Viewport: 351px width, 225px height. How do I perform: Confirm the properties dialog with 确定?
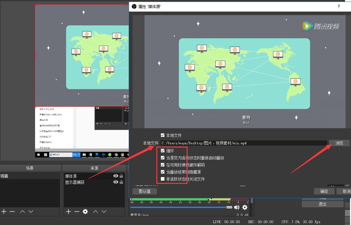324,191
